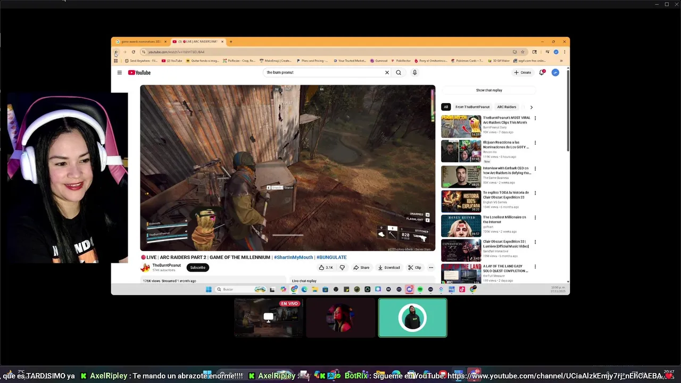The width and height of the screenshot is (681, 383).
Task: Open options for Te explico TODA video
Action: tap(535, 193)
